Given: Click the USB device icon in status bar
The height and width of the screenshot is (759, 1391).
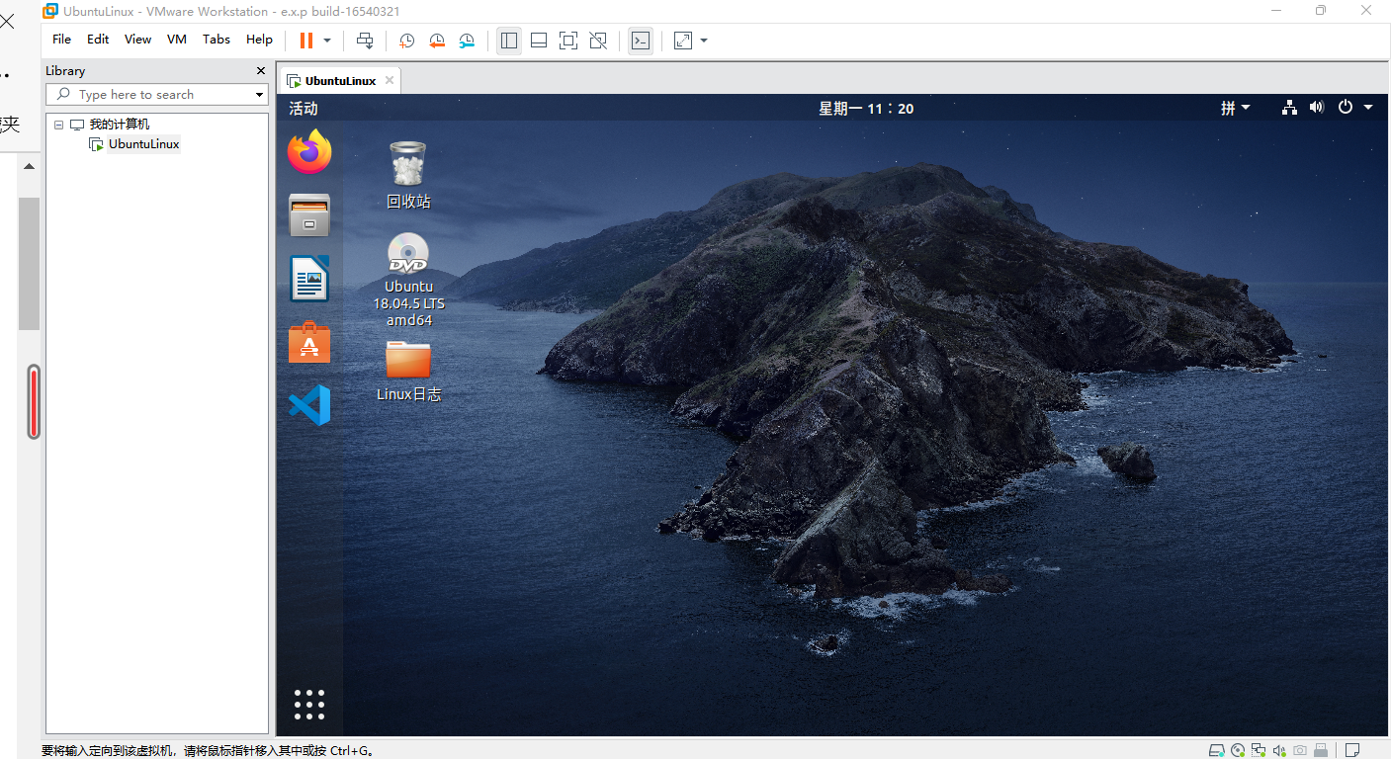Looking at the screenshot, I should 1320,750.
